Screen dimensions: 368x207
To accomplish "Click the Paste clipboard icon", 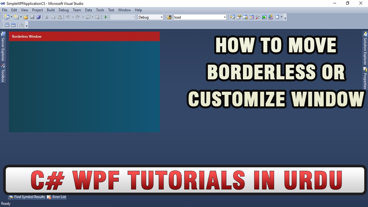I will coord(60,17).
